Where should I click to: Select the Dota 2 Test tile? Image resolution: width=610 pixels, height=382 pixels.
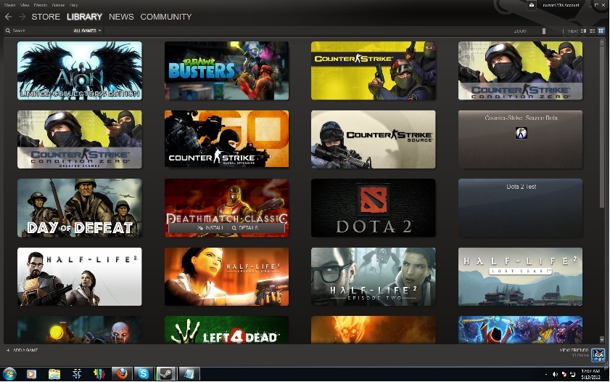click(520, 208)
